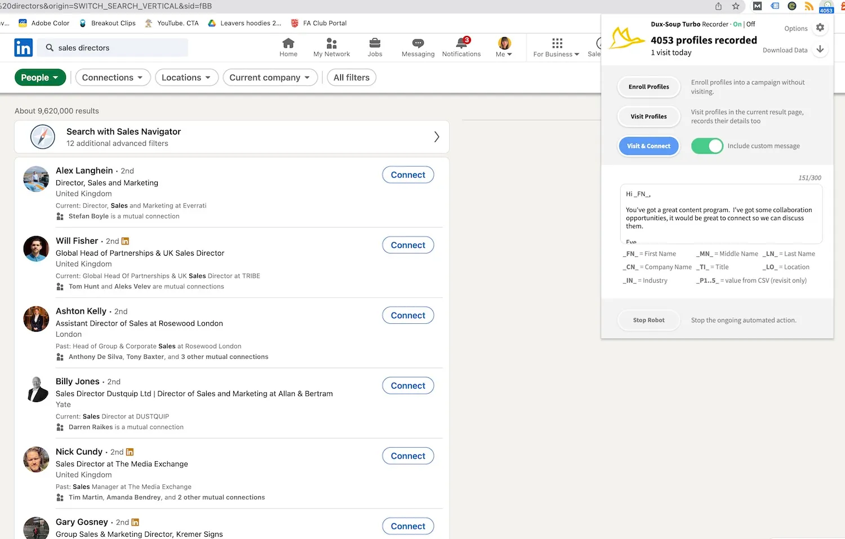The height and width of the screenshot is (539, 845).
Task: Open the Leavers hoodies bookmark
Action: [245, 23]
